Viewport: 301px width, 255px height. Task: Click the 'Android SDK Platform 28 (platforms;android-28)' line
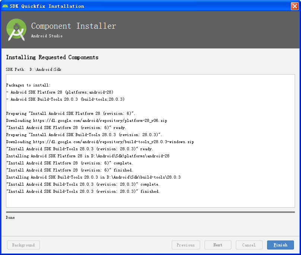tap(60, 92)
